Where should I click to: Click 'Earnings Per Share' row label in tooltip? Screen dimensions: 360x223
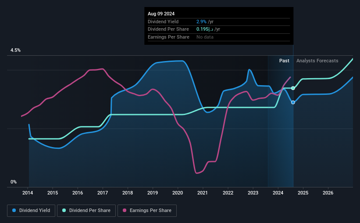click(x=168, y=37)
